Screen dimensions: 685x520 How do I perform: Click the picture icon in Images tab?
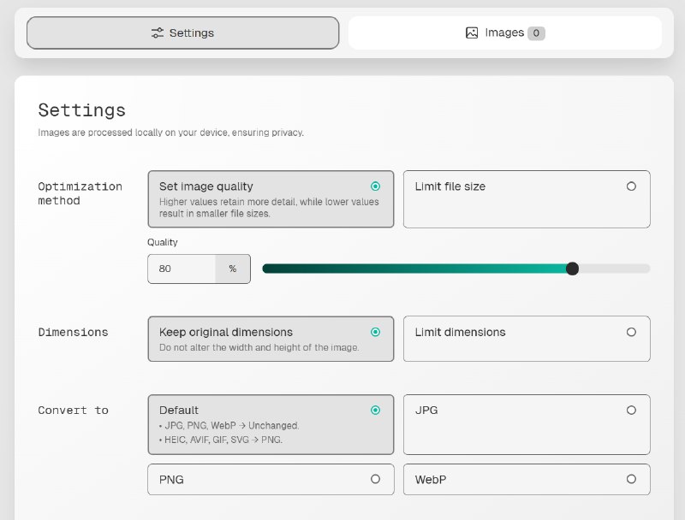(472, 33)
